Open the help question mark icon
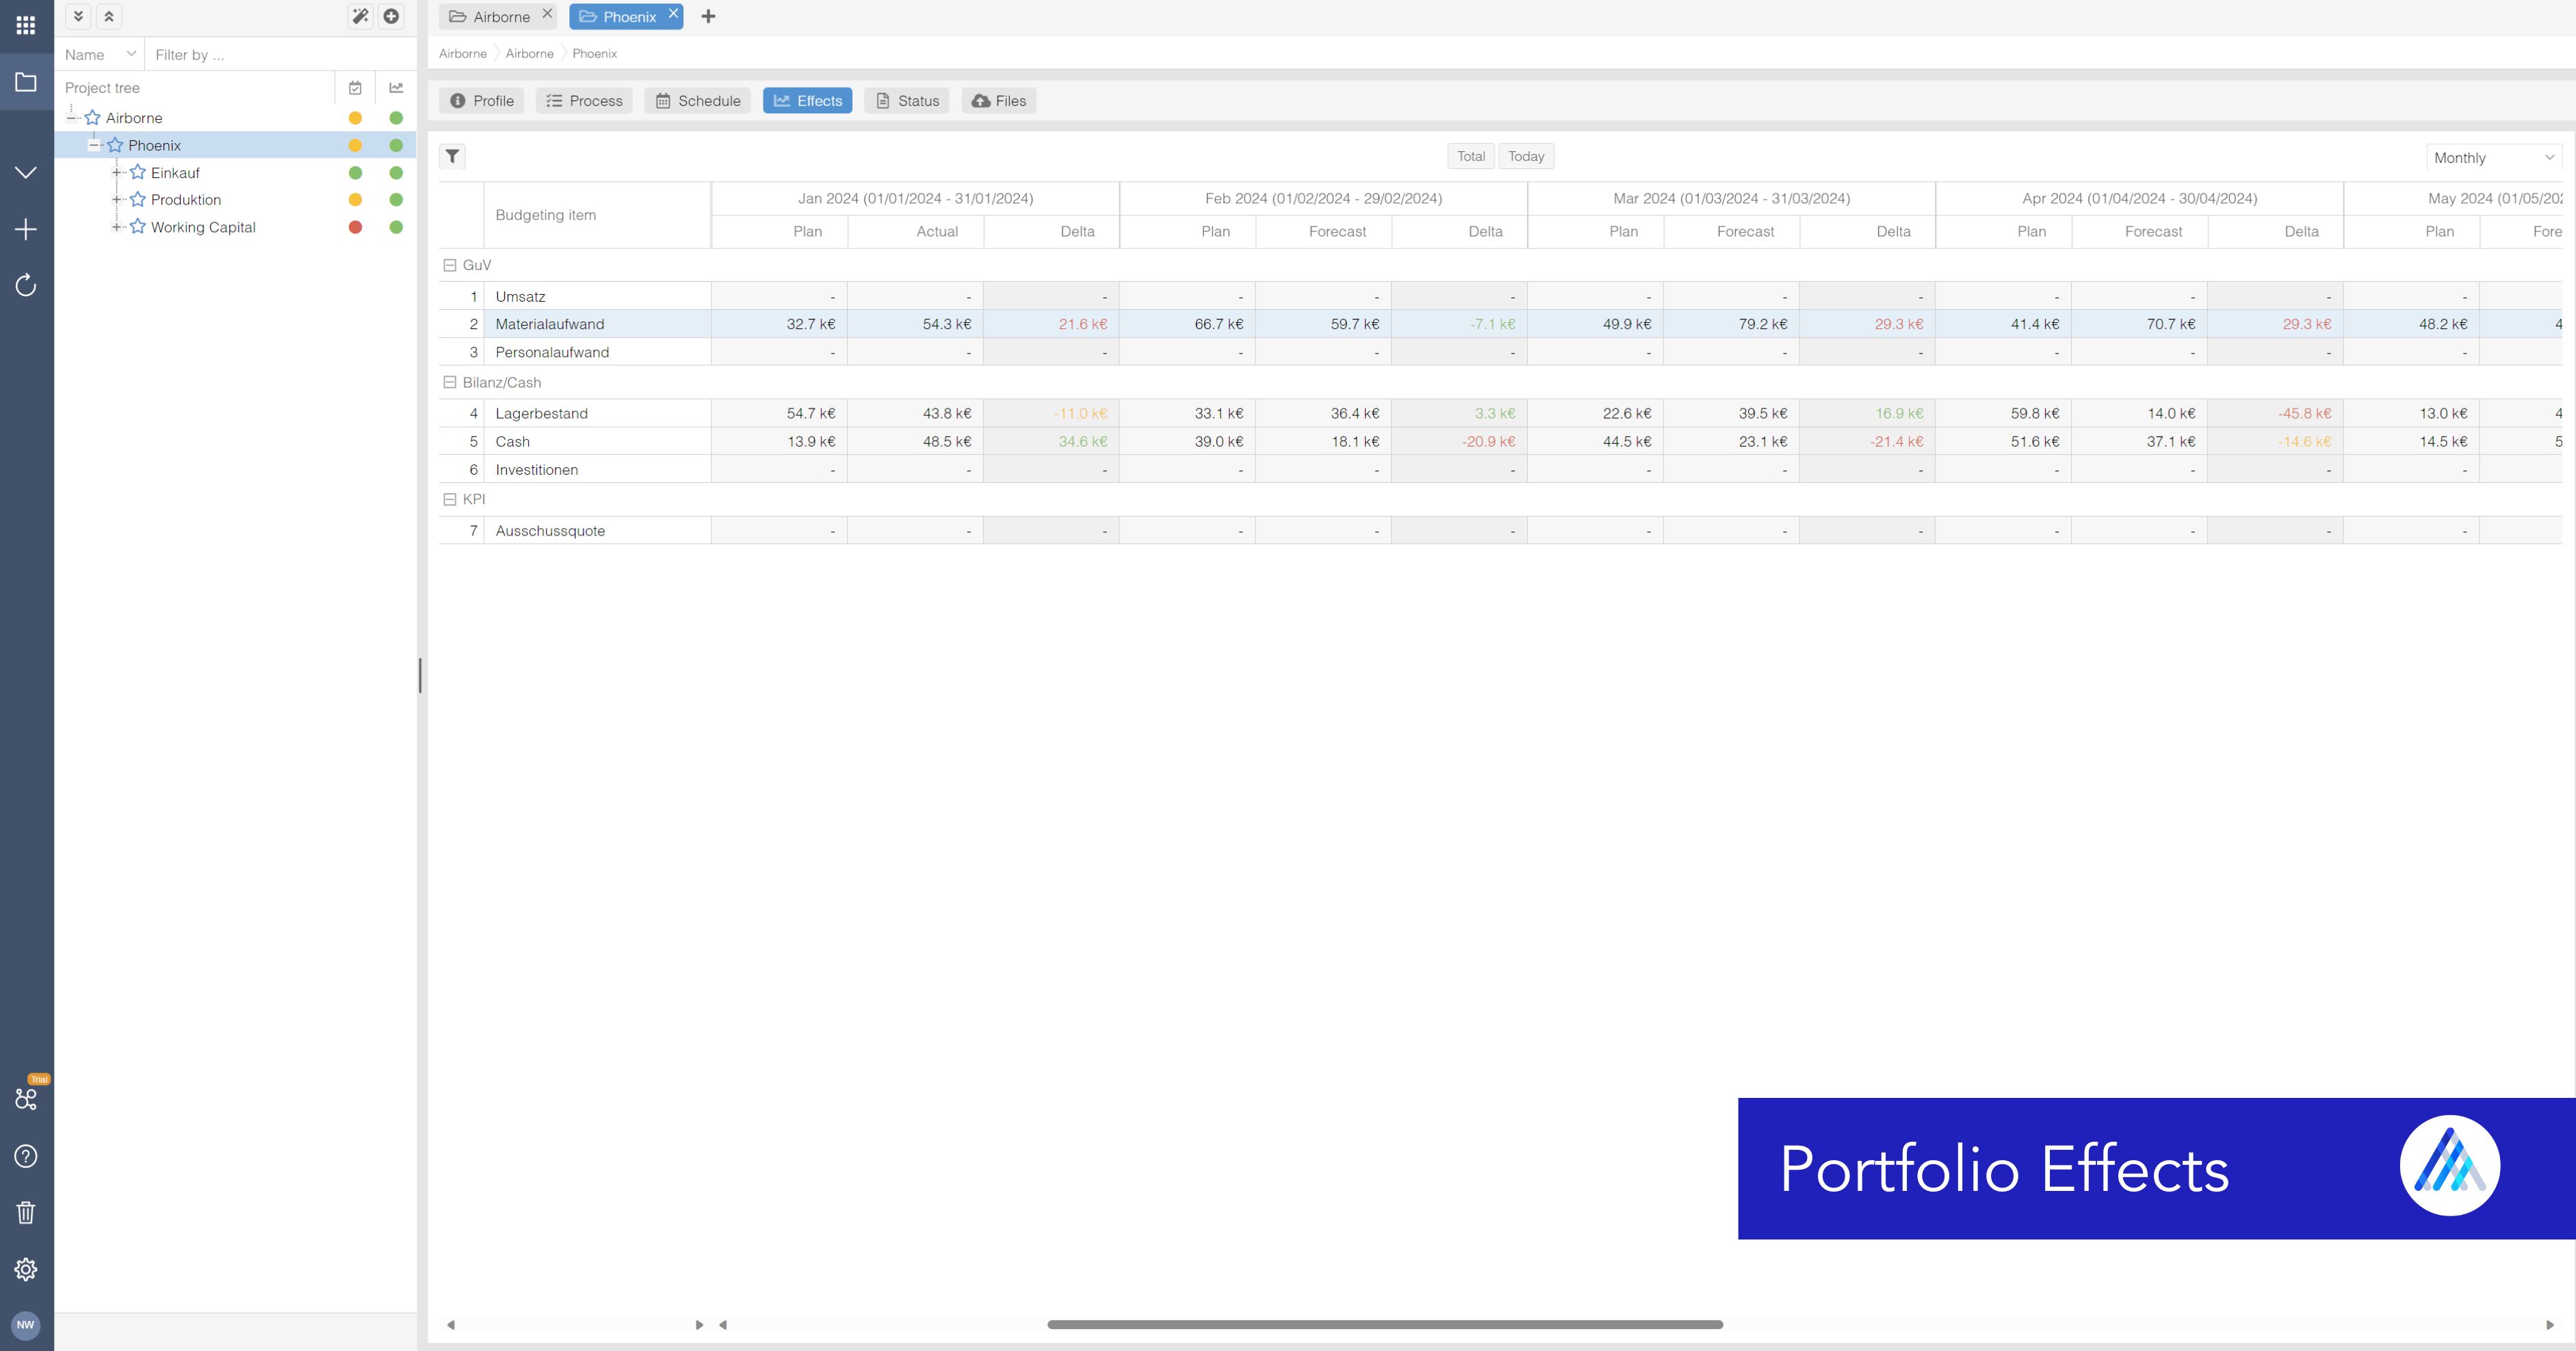Screen dimensions: 2576x1351 tap(25, 1156)
